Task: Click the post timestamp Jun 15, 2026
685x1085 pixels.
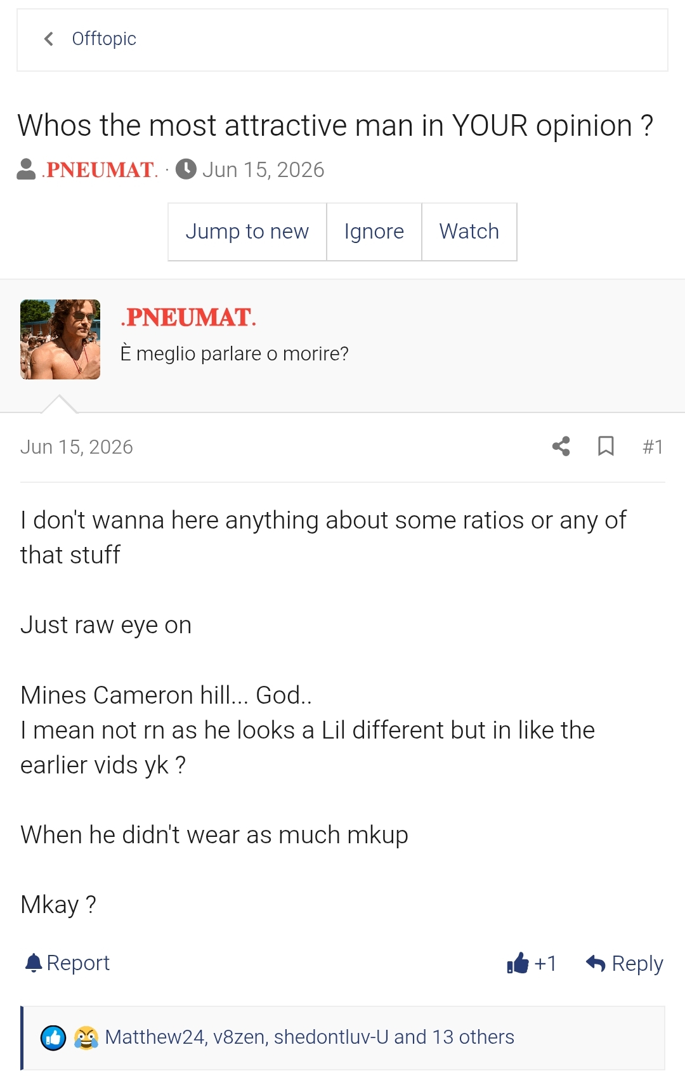Action: [77, 447]
